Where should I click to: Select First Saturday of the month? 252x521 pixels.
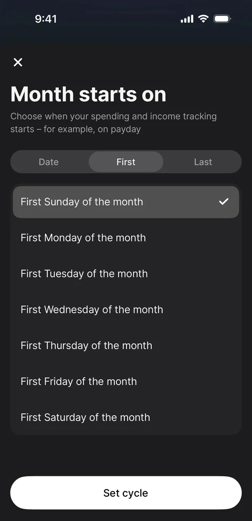[x=126, y=417]
